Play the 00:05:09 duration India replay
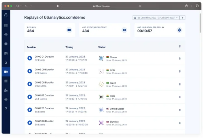Image resolution: width=203 pixels, height=138 pixels. [30, 71]
